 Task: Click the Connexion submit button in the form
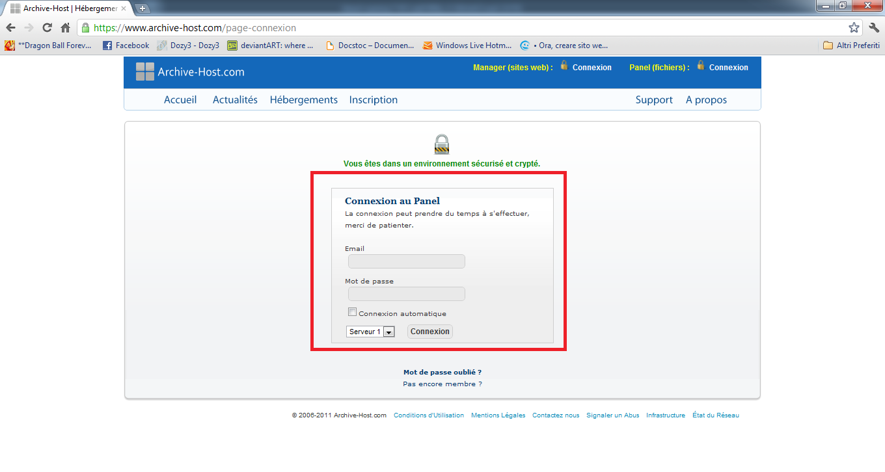(x=430, y=332)
